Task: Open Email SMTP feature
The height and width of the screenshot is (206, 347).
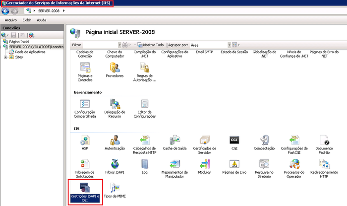Action: [x=204, y=52]
